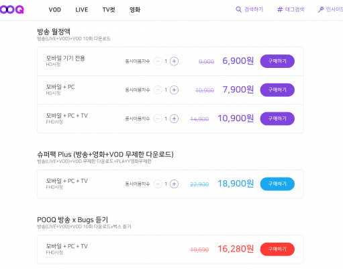Click the insight wand icon
The height and width of the screenshot is (269, 343).
pyautogui.click(x=321, y=9)
